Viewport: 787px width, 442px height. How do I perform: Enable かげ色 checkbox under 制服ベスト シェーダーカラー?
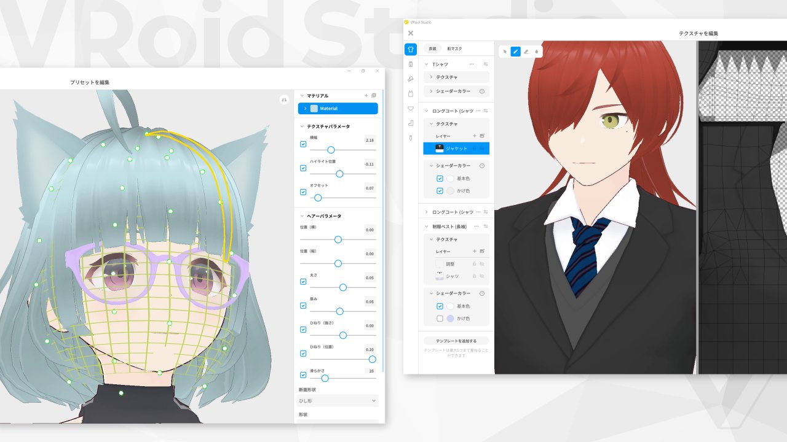pos(440,319)
